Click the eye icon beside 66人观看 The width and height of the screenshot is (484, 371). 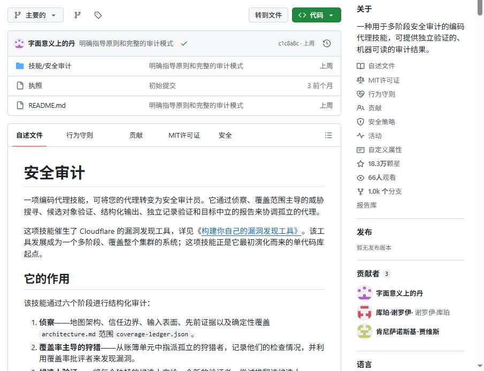click(x=360, y=177)
